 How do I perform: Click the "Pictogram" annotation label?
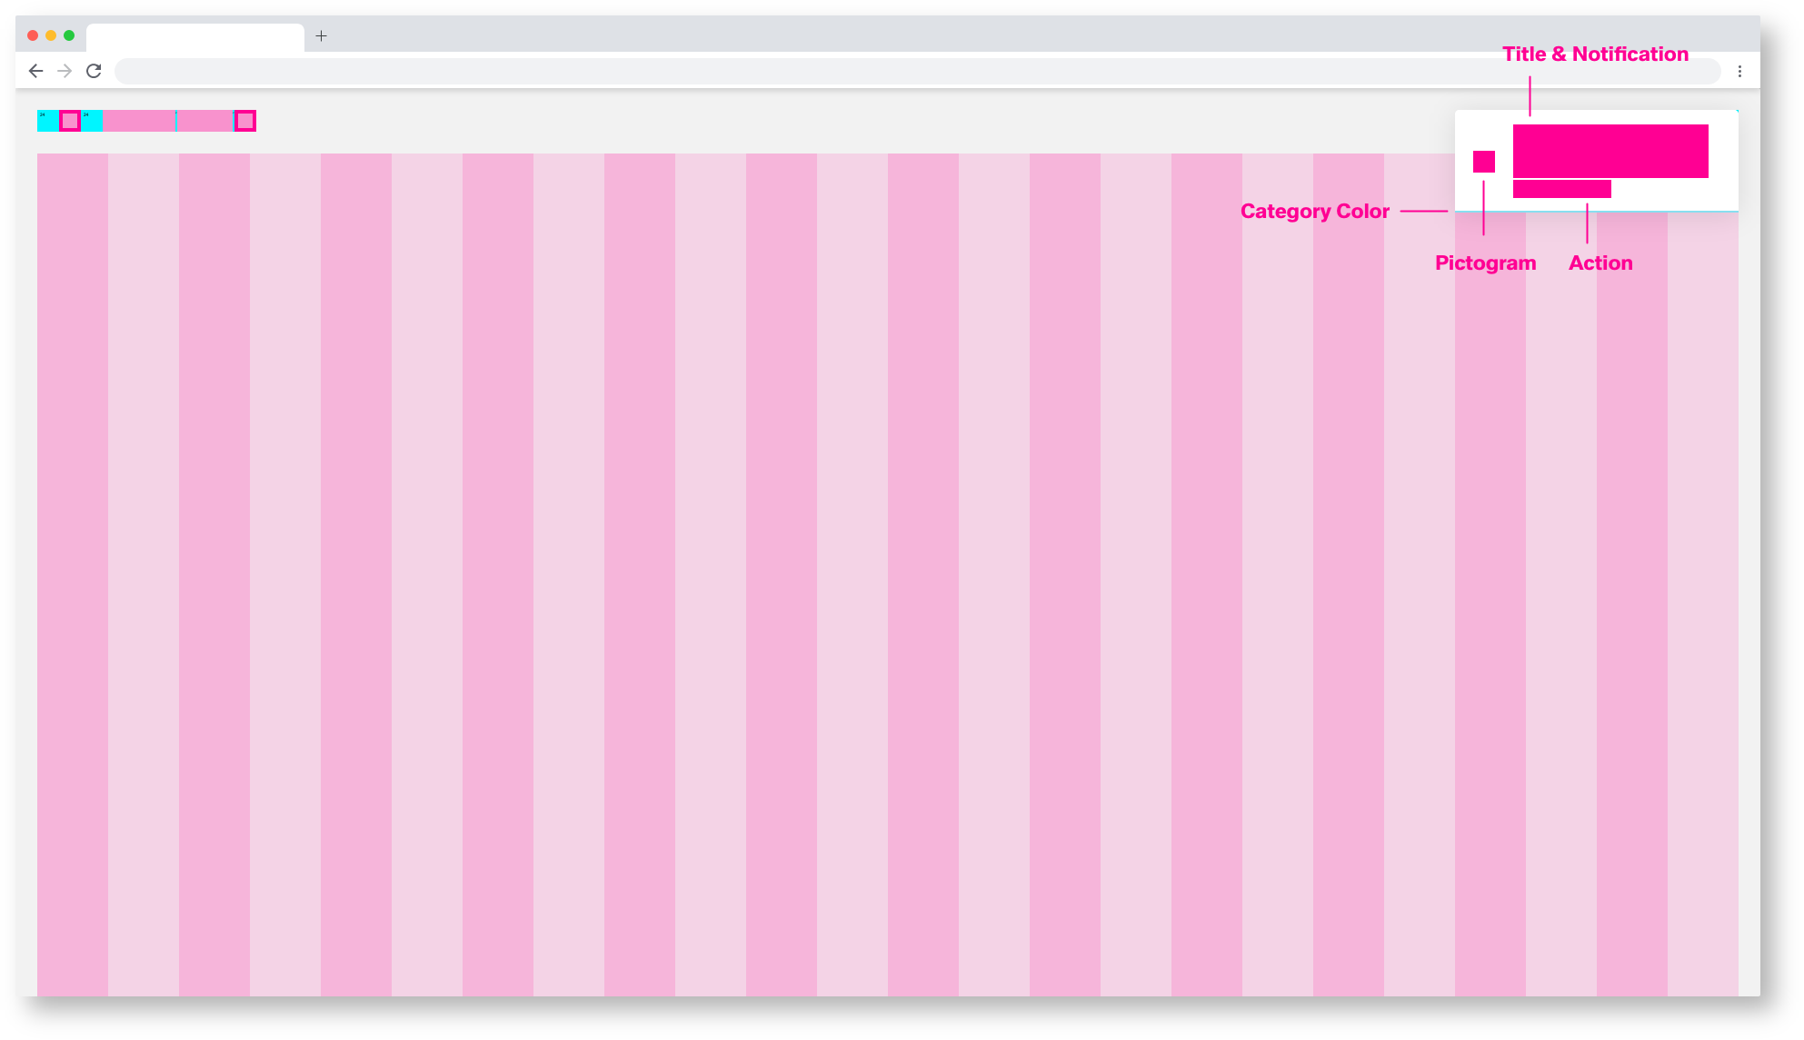point(1485,263)
